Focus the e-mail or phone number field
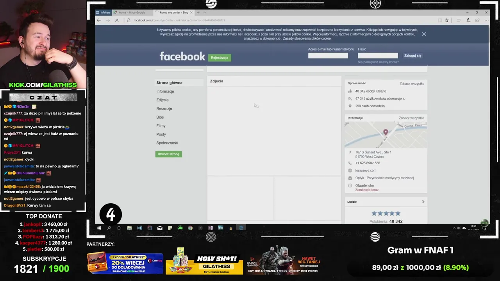 pyautogui.click(x=328, y=55)
